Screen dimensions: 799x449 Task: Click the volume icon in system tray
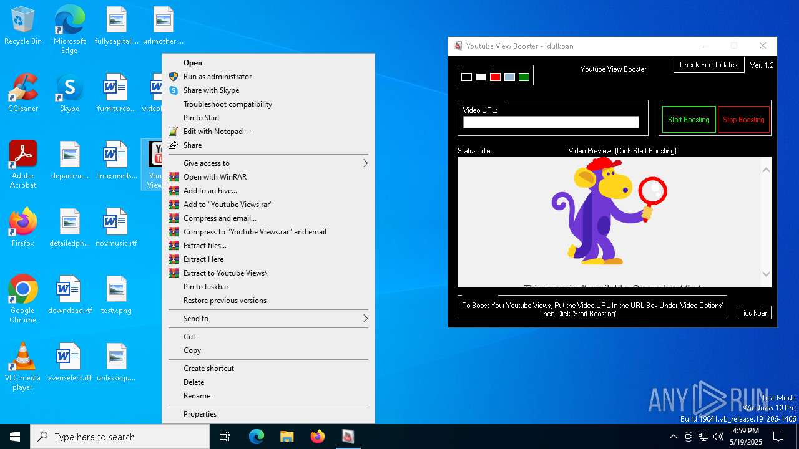[x=718, y=437]
